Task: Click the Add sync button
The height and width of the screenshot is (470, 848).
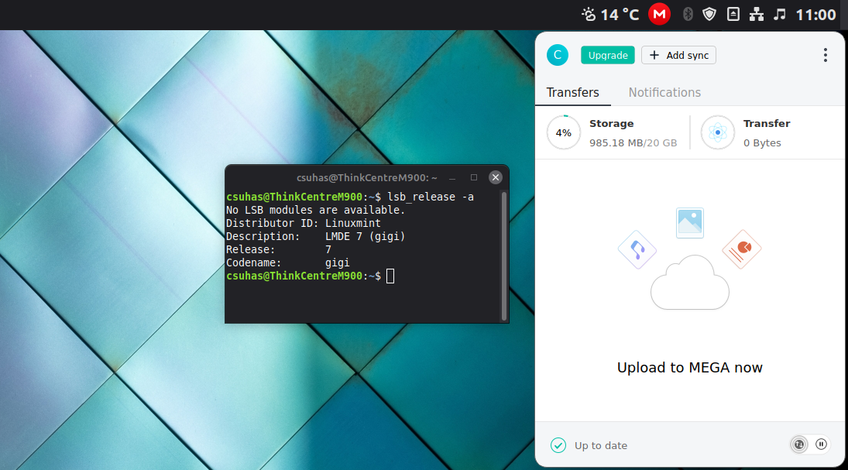Action: [x=678, y=55]
